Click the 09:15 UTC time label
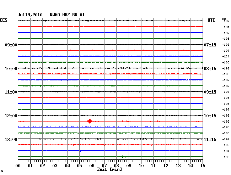This screenshot has width=231, height=175. tap(210, 92)
